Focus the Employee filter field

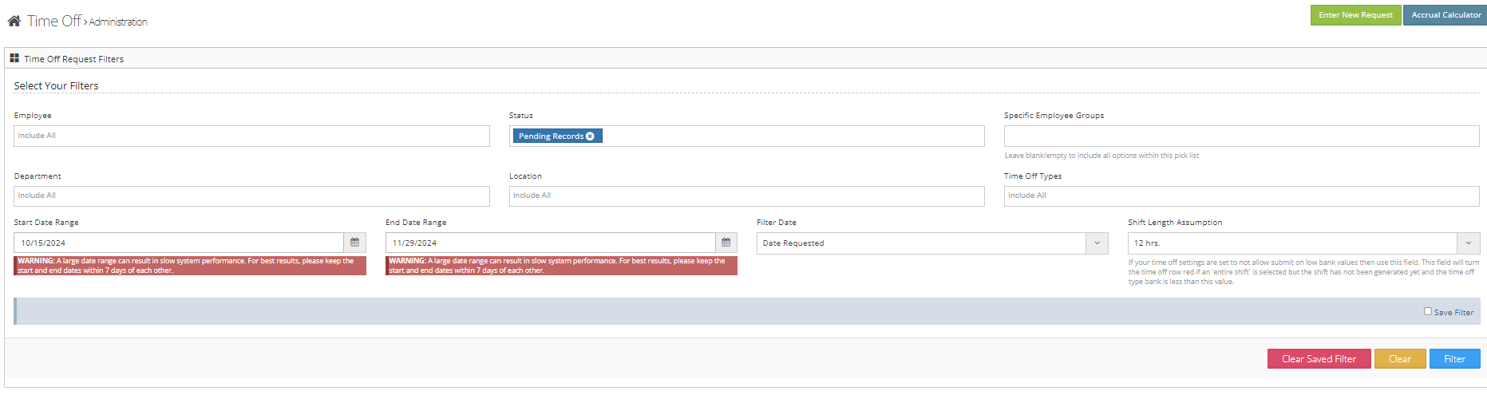pos(251,136)
